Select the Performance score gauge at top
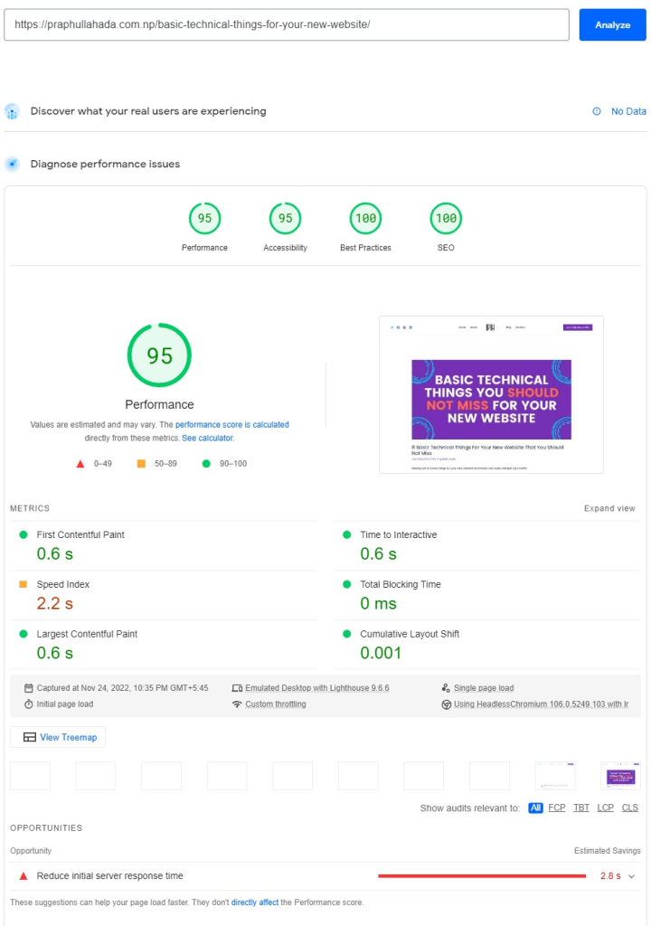 click(x=204, y=219)
